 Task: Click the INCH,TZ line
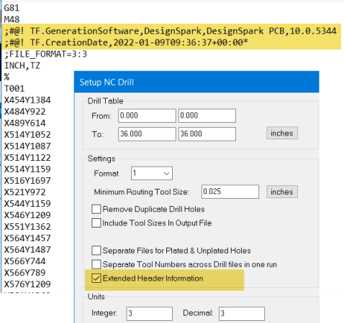click(x=22, y=65)
